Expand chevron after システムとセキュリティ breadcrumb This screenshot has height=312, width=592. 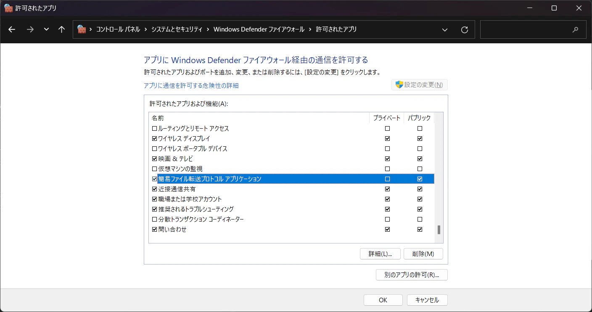coord(208,29)
